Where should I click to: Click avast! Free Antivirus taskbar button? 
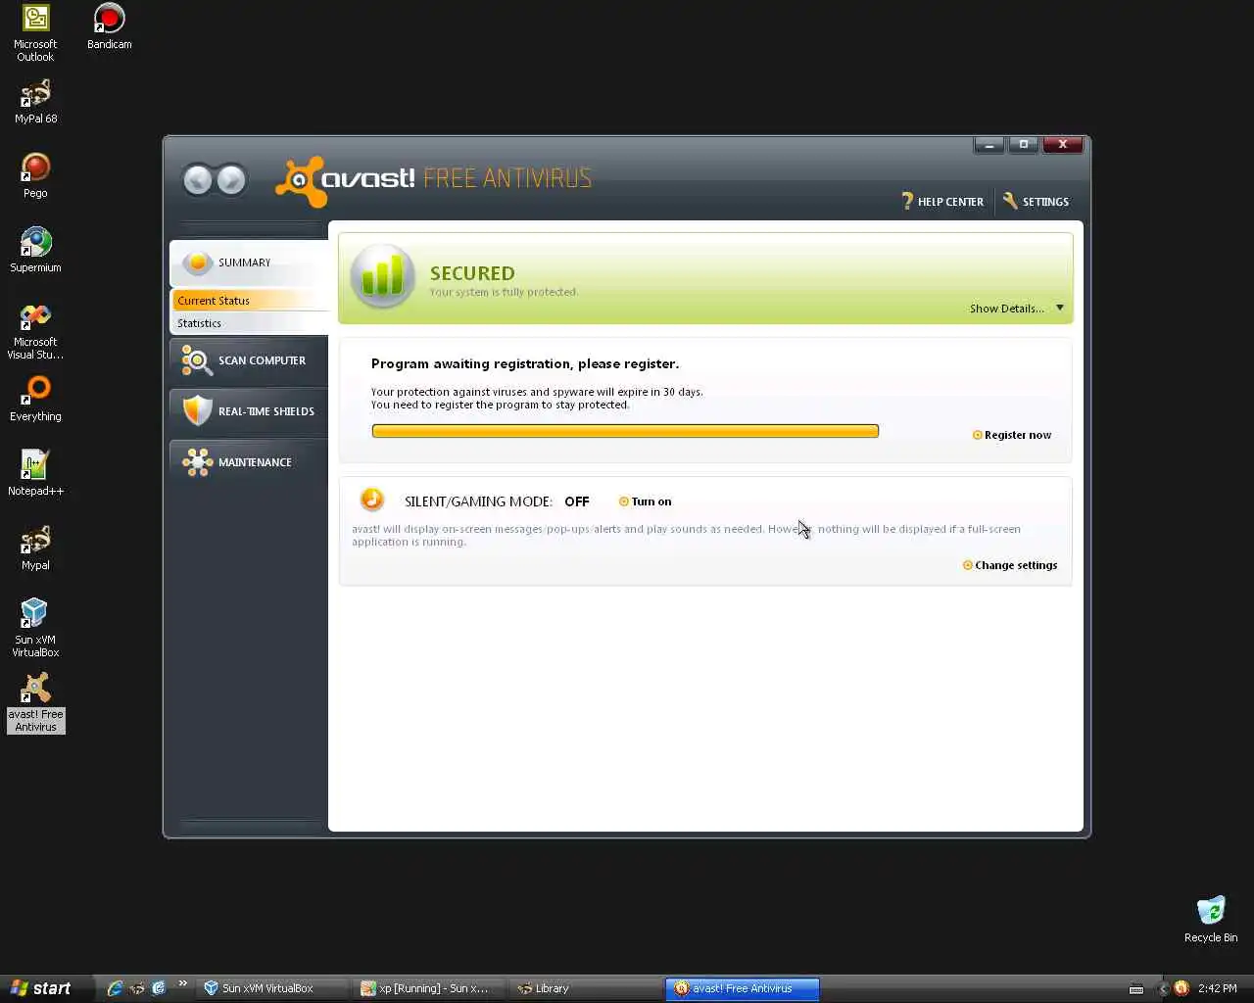[x=742, y=988]
